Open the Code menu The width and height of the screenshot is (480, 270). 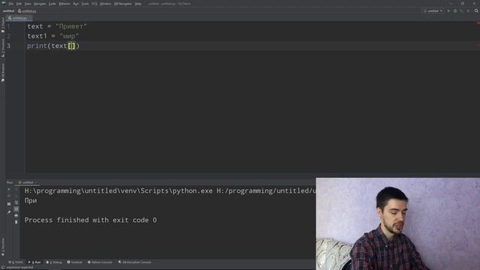tap(52, 4)
